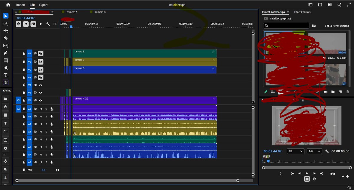Switch to the Edit tab

(x=32, y=5)
